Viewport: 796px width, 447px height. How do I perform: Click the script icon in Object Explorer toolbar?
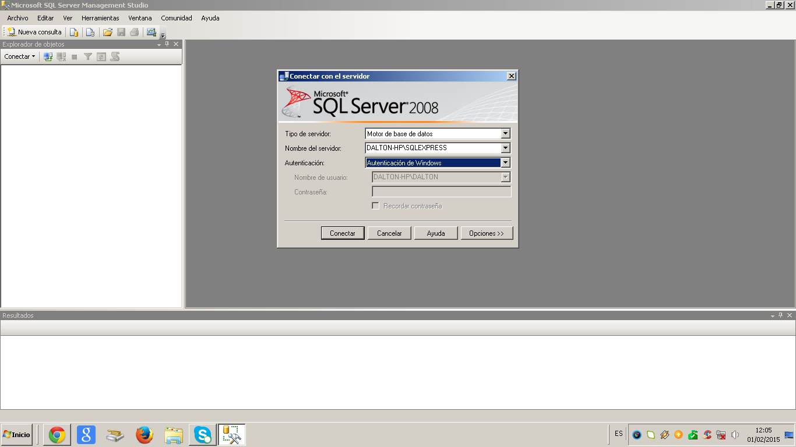115,56
